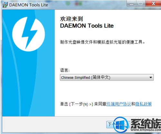Screen dimensions: 161x134
Task: Close the DAEMON Tools Lite installer
Action: [x=153, y=4]
